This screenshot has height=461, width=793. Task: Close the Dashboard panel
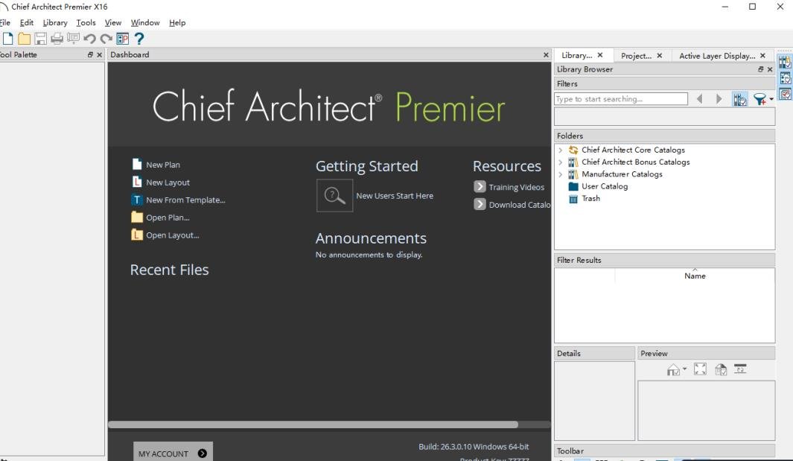point(546,54)
